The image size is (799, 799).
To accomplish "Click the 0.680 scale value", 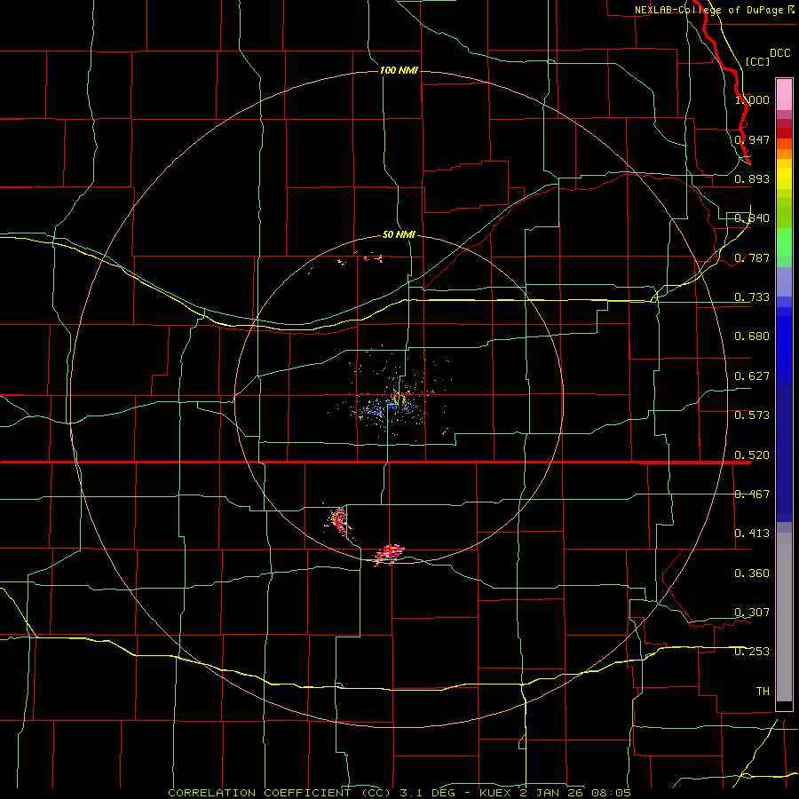I will [752, 336].
